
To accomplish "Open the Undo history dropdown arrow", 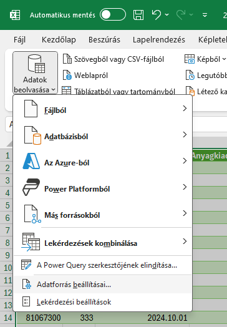I will 167,15.
